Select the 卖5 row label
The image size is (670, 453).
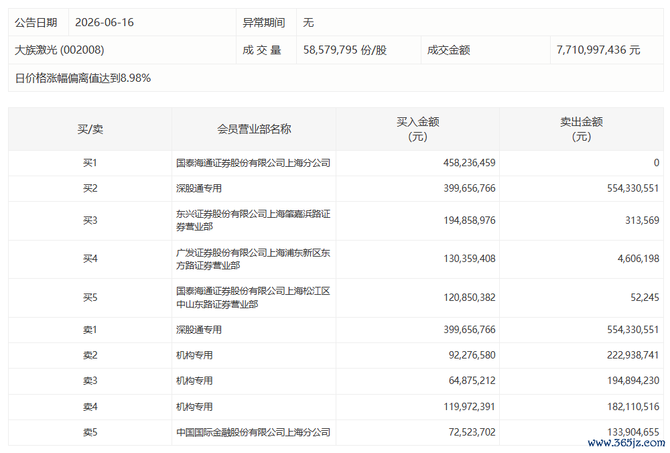(90, 432)
